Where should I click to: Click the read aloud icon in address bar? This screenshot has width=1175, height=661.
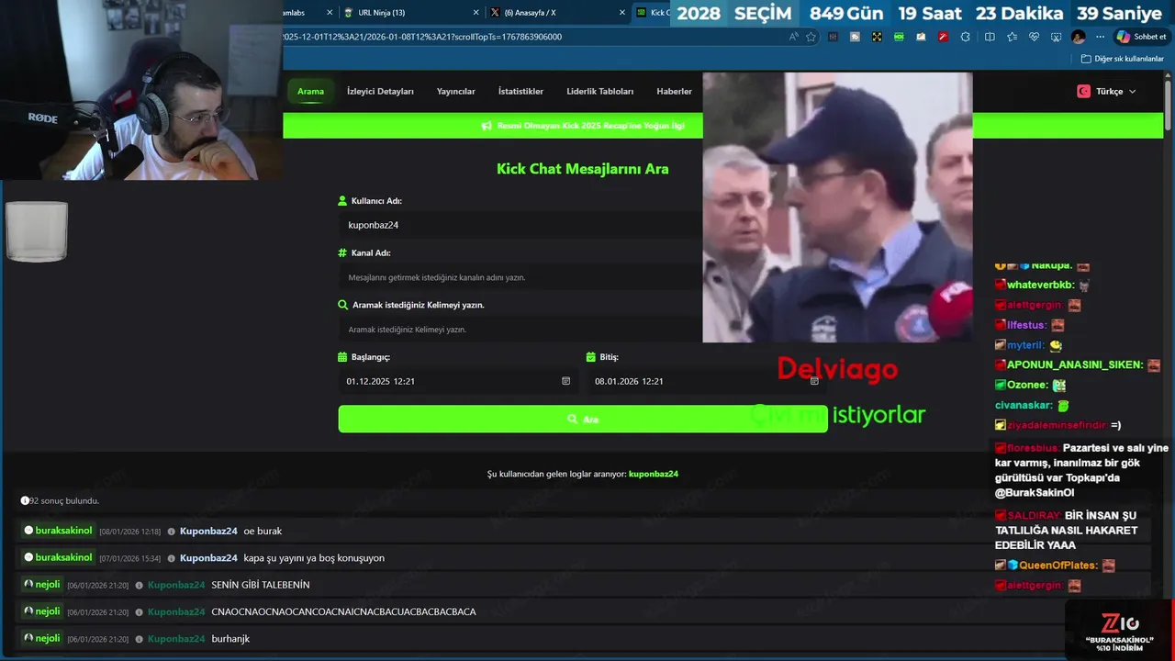click(x=794, y=37)
